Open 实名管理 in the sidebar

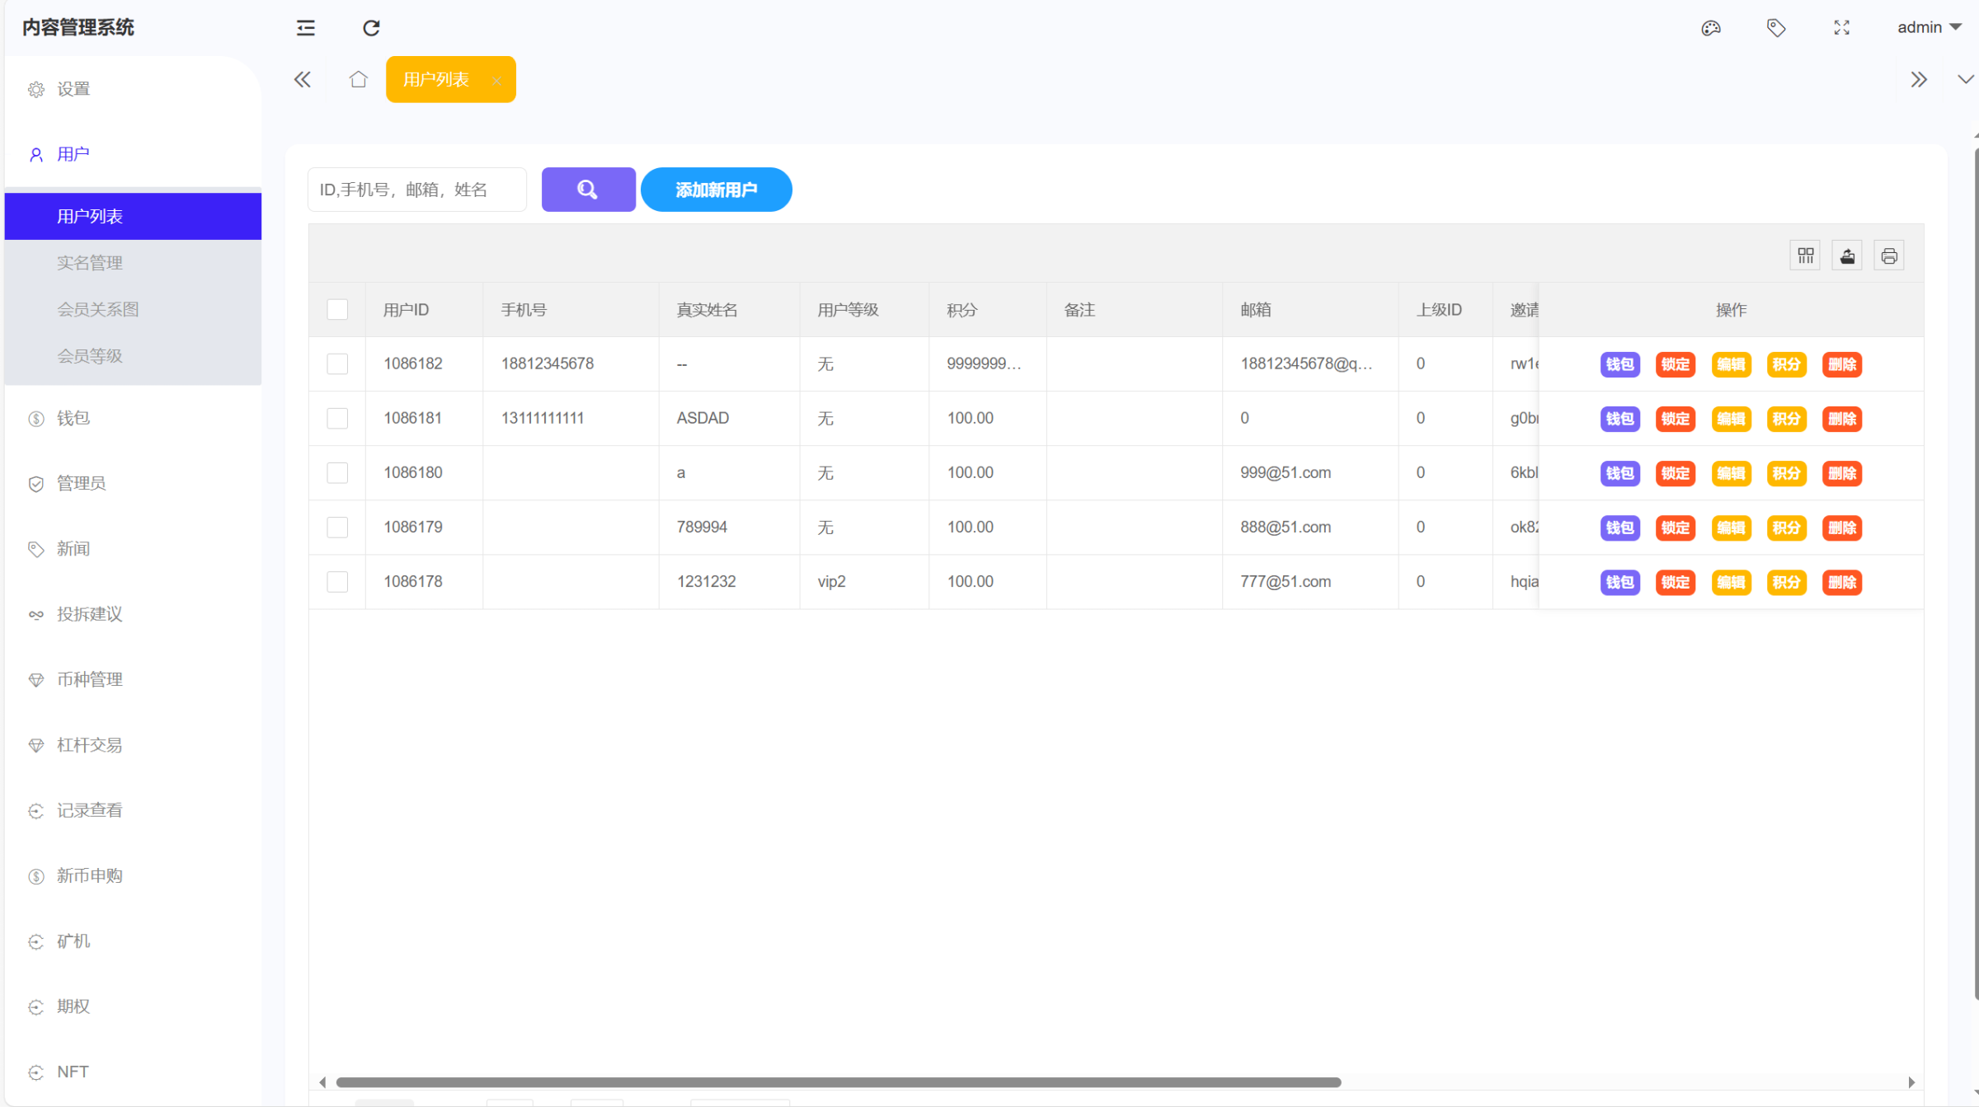(89, 263)
